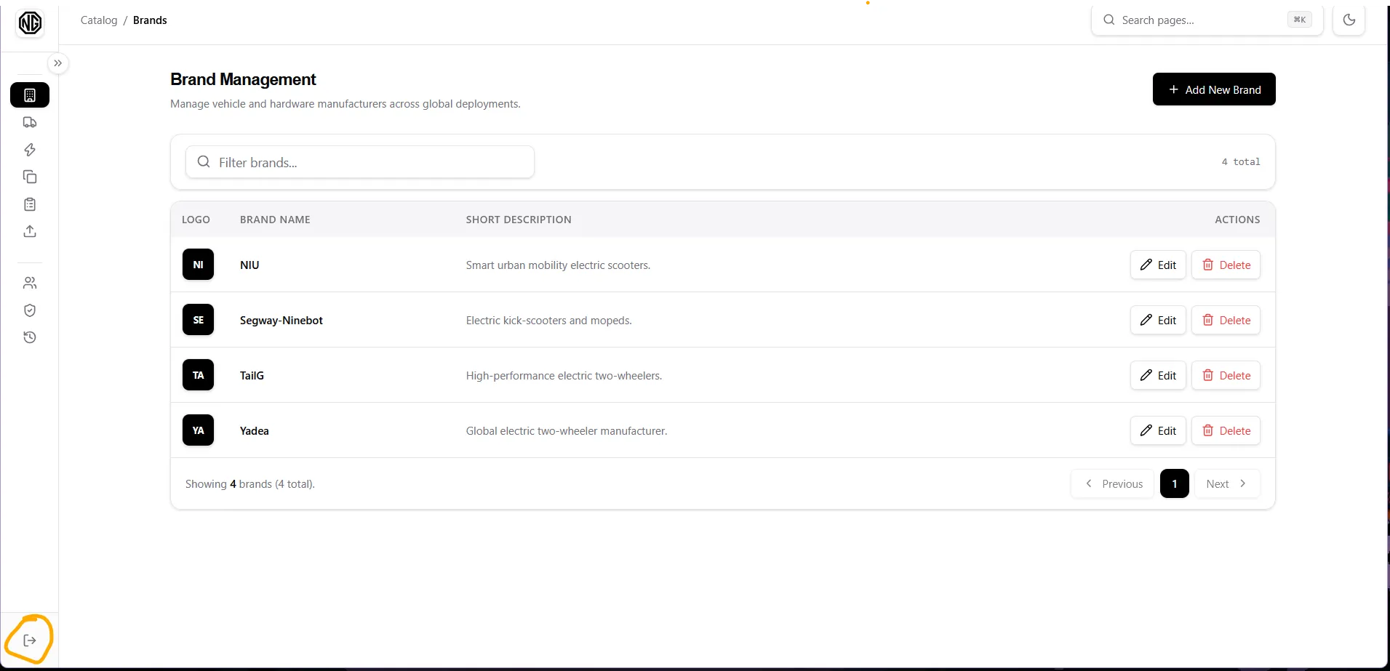Click the TA logo badge
The height and width of the screenshot is (671, 1390).
[198, 375]
